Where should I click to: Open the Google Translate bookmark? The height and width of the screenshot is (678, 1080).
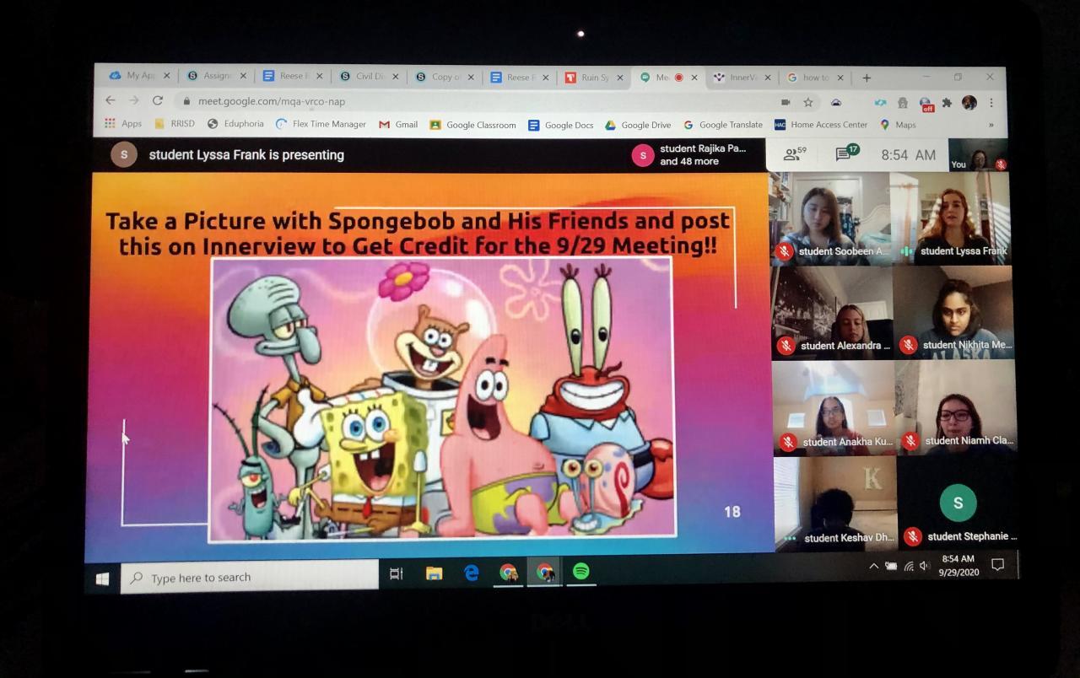(x=723, y=125)
